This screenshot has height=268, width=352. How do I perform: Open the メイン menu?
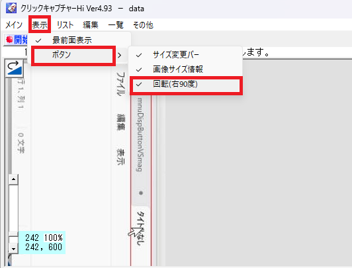click(x=14, y=24)
